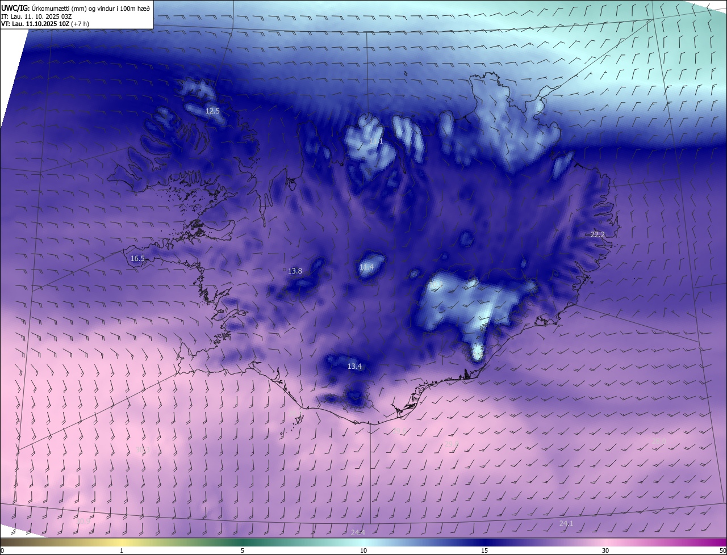Click the 50 tick on the color scale
Screen dimensions: 727x555
tap(722, 550)
